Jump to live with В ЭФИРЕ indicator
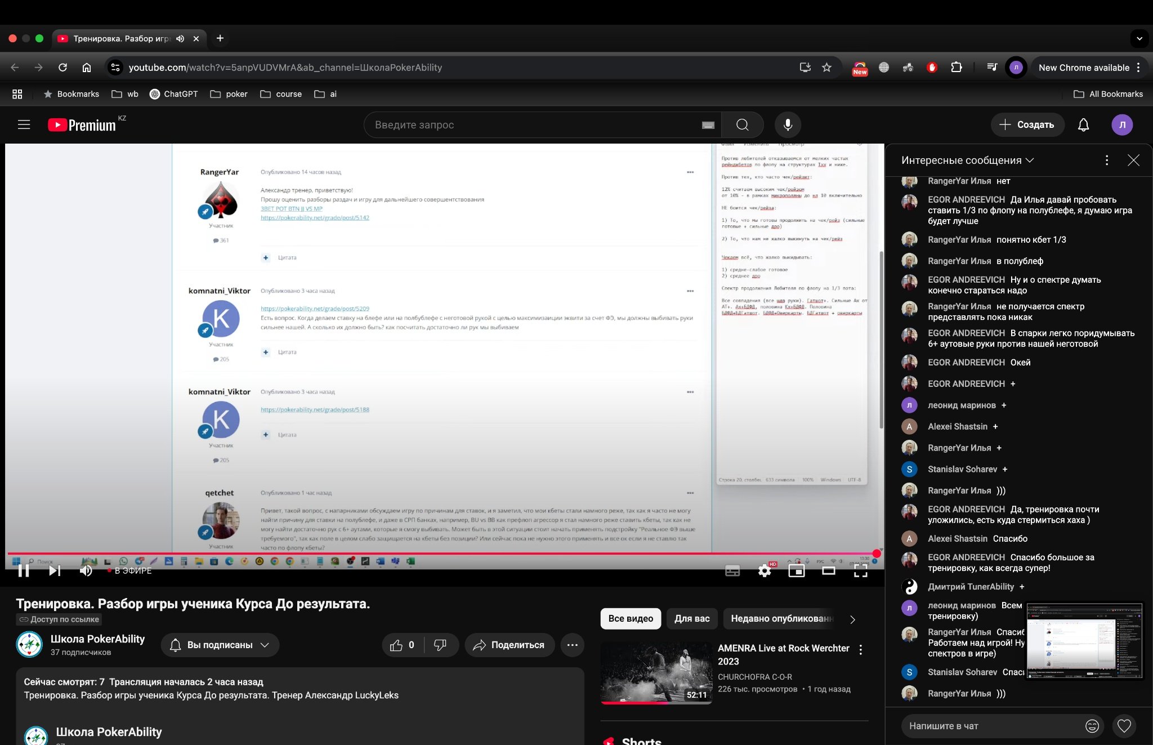1153x745 pixels. [x=129, y=570]
